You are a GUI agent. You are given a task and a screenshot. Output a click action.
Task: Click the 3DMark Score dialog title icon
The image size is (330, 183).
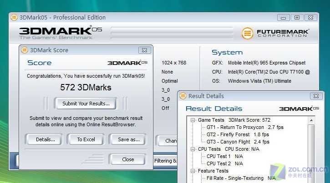pyautogui.click(x=25, y=50)
